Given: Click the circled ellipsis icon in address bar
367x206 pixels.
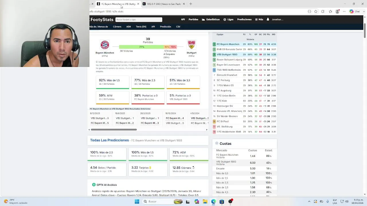Looking at the screenshot, I should [x=309, y=11].
